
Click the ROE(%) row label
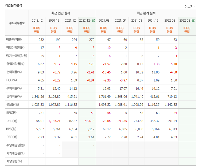coord(11,80)
